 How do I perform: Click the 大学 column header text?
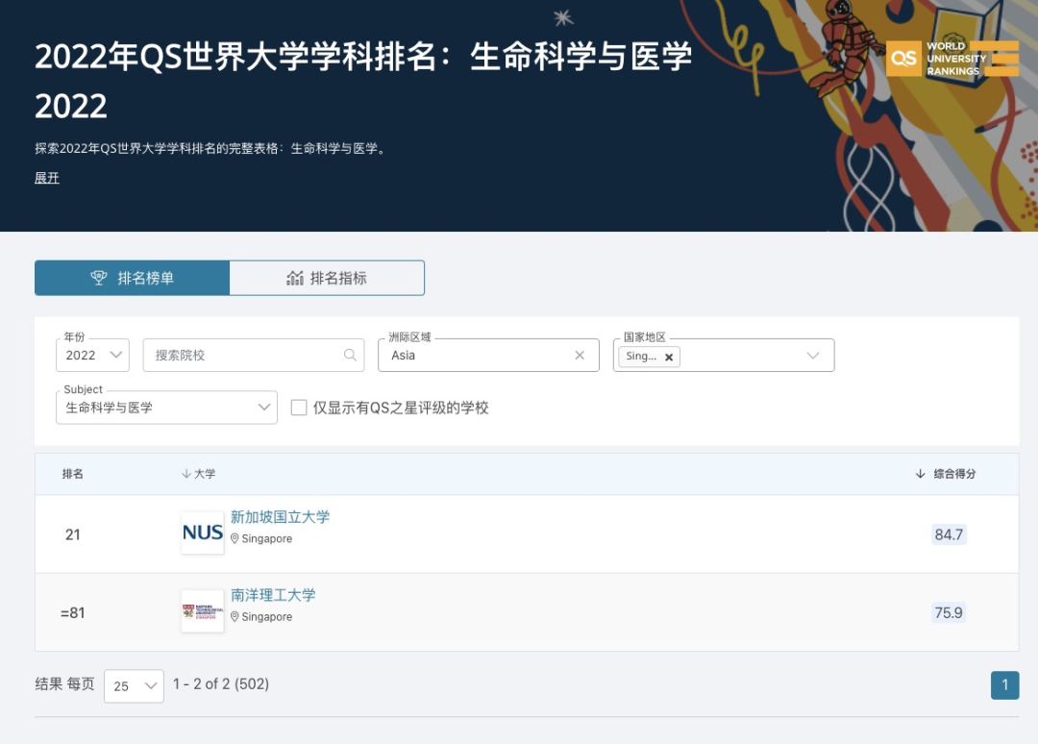[205, 474]
